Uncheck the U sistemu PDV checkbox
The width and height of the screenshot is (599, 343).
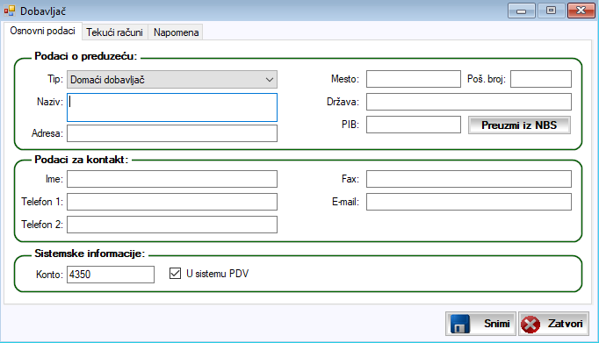pos(175,273)
